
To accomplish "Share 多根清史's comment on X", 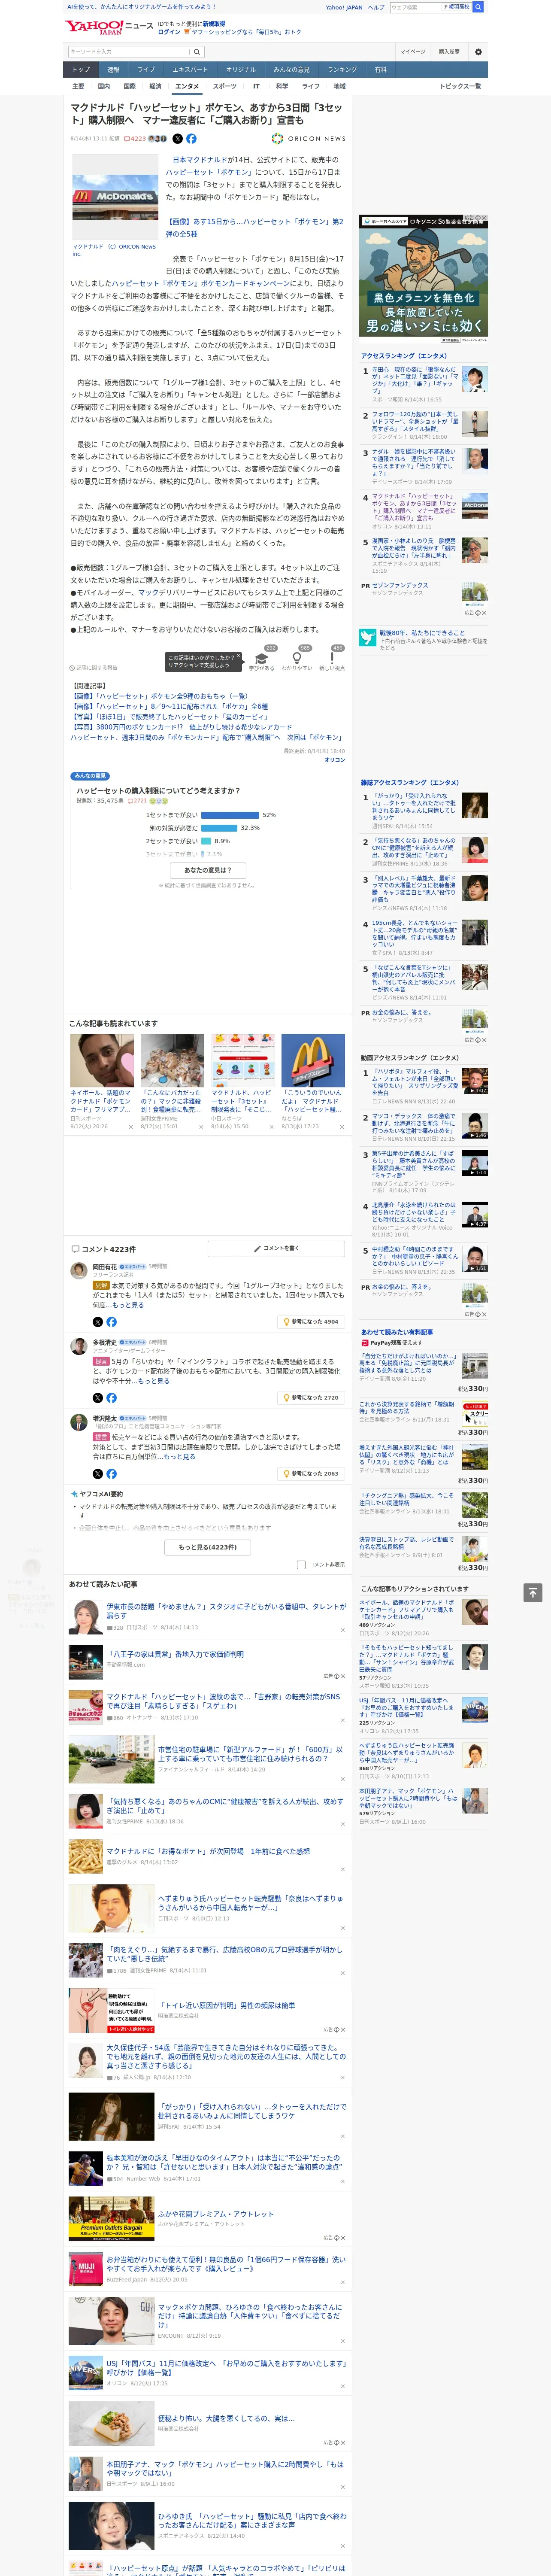I will [98, 1397].
